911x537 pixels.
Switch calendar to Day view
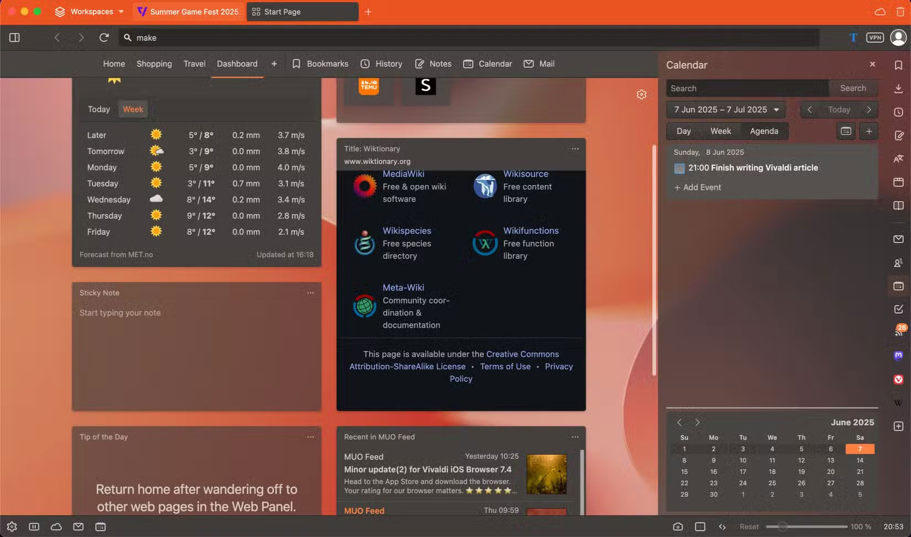click(684, 131)
